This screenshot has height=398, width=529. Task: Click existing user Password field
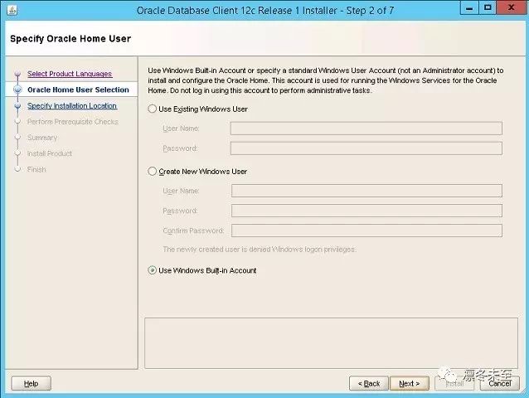click(x=366, y=148)
